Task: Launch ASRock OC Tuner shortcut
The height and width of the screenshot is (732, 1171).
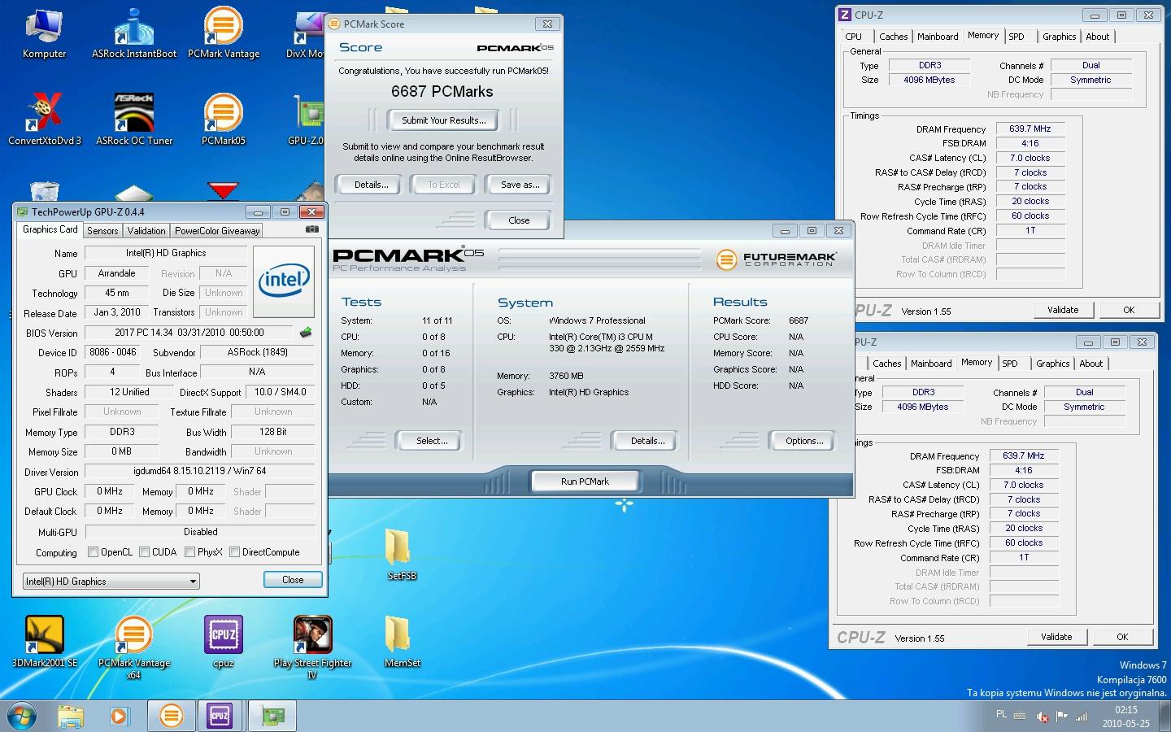Action: 134,120
